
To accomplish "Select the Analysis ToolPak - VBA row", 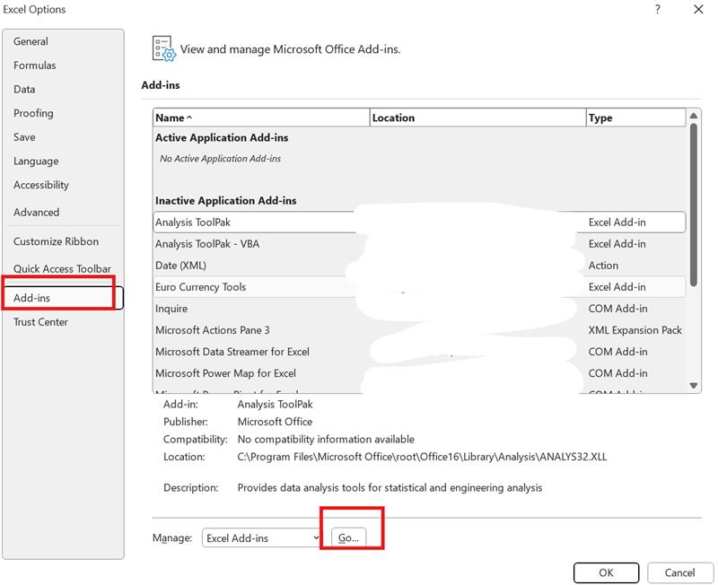I will (419, 244).
